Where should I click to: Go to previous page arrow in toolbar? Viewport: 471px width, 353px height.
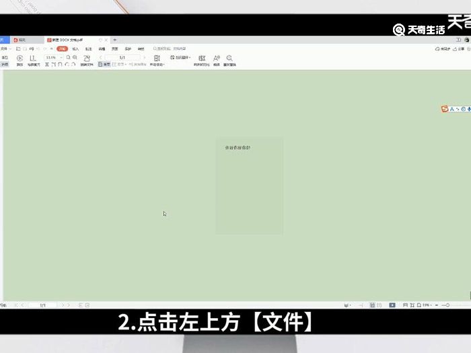pyautogui.click(x=101, y=57)
